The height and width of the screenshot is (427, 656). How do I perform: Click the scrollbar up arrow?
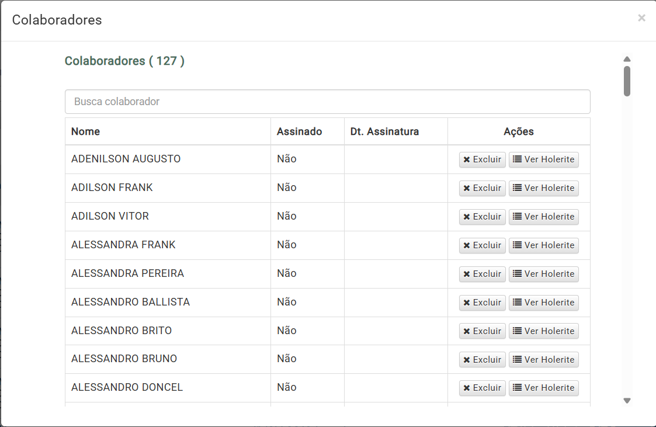(x=627, y=59)
